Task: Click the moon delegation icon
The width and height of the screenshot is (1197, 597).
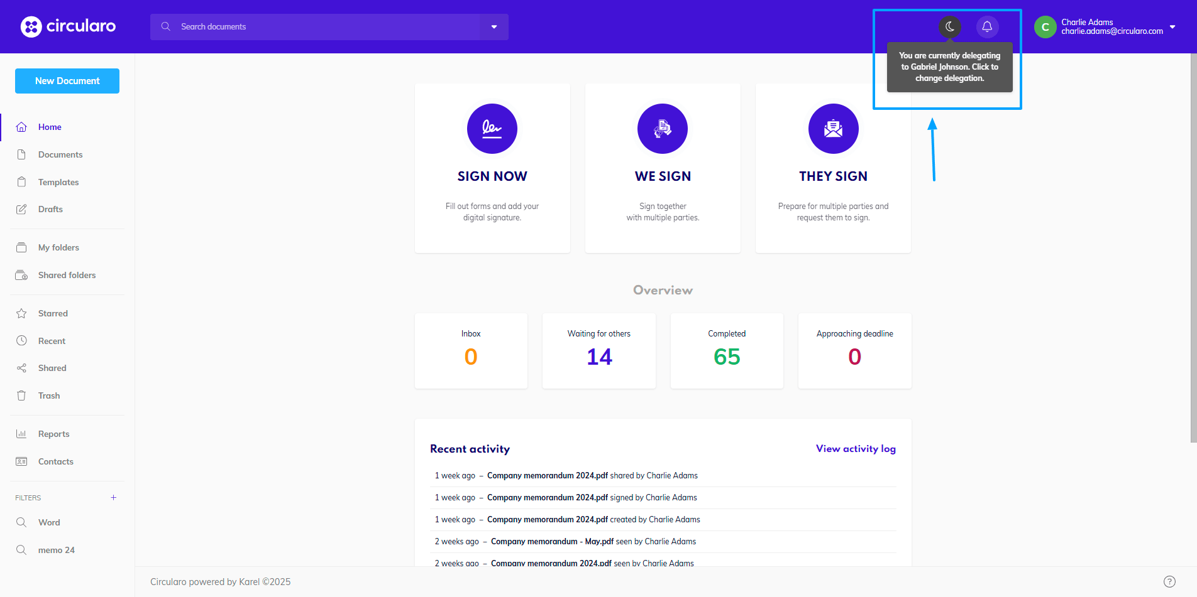Action: click(949, 27)
